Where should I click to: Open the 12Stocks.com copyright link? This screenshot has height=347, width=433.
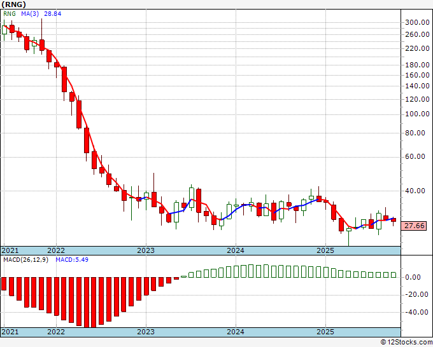point(406,343)
